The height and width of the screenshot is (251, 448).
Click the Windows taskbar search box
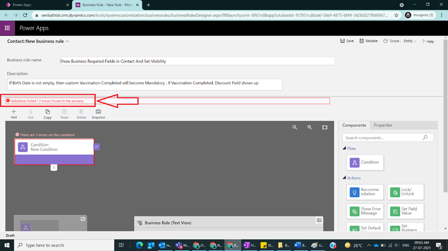[x=64, y=245]
